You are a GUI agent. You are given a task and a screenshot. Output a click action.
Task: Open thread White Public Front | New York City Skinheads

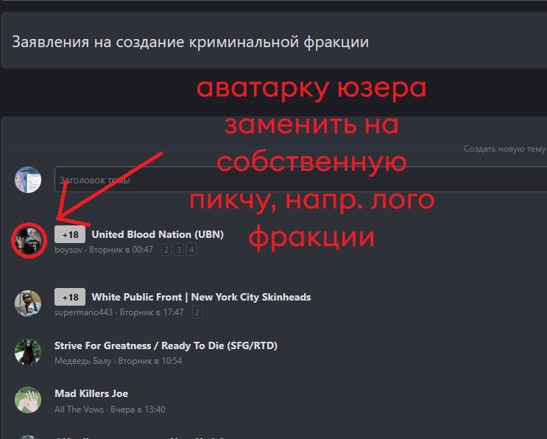(201, 297)
